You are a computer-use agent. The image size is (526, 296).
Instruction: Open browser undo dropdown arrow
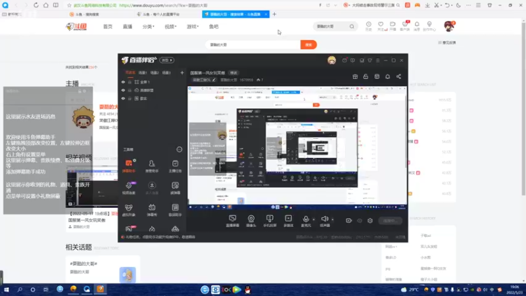452,5
